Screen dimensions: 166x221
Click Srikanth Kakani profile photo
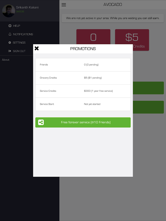[9, 11]
